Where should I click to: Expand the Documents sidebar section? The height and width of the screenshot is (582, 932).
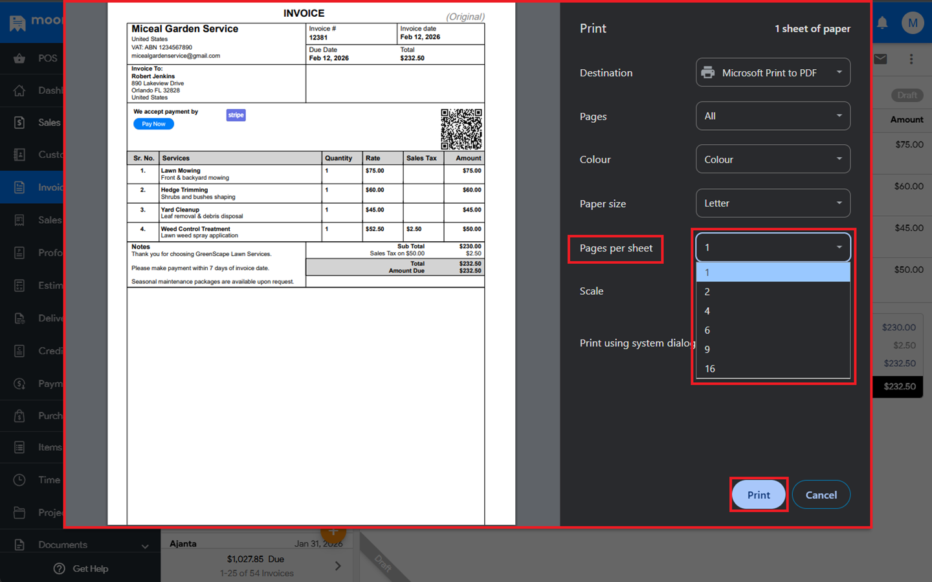[144, 545]
